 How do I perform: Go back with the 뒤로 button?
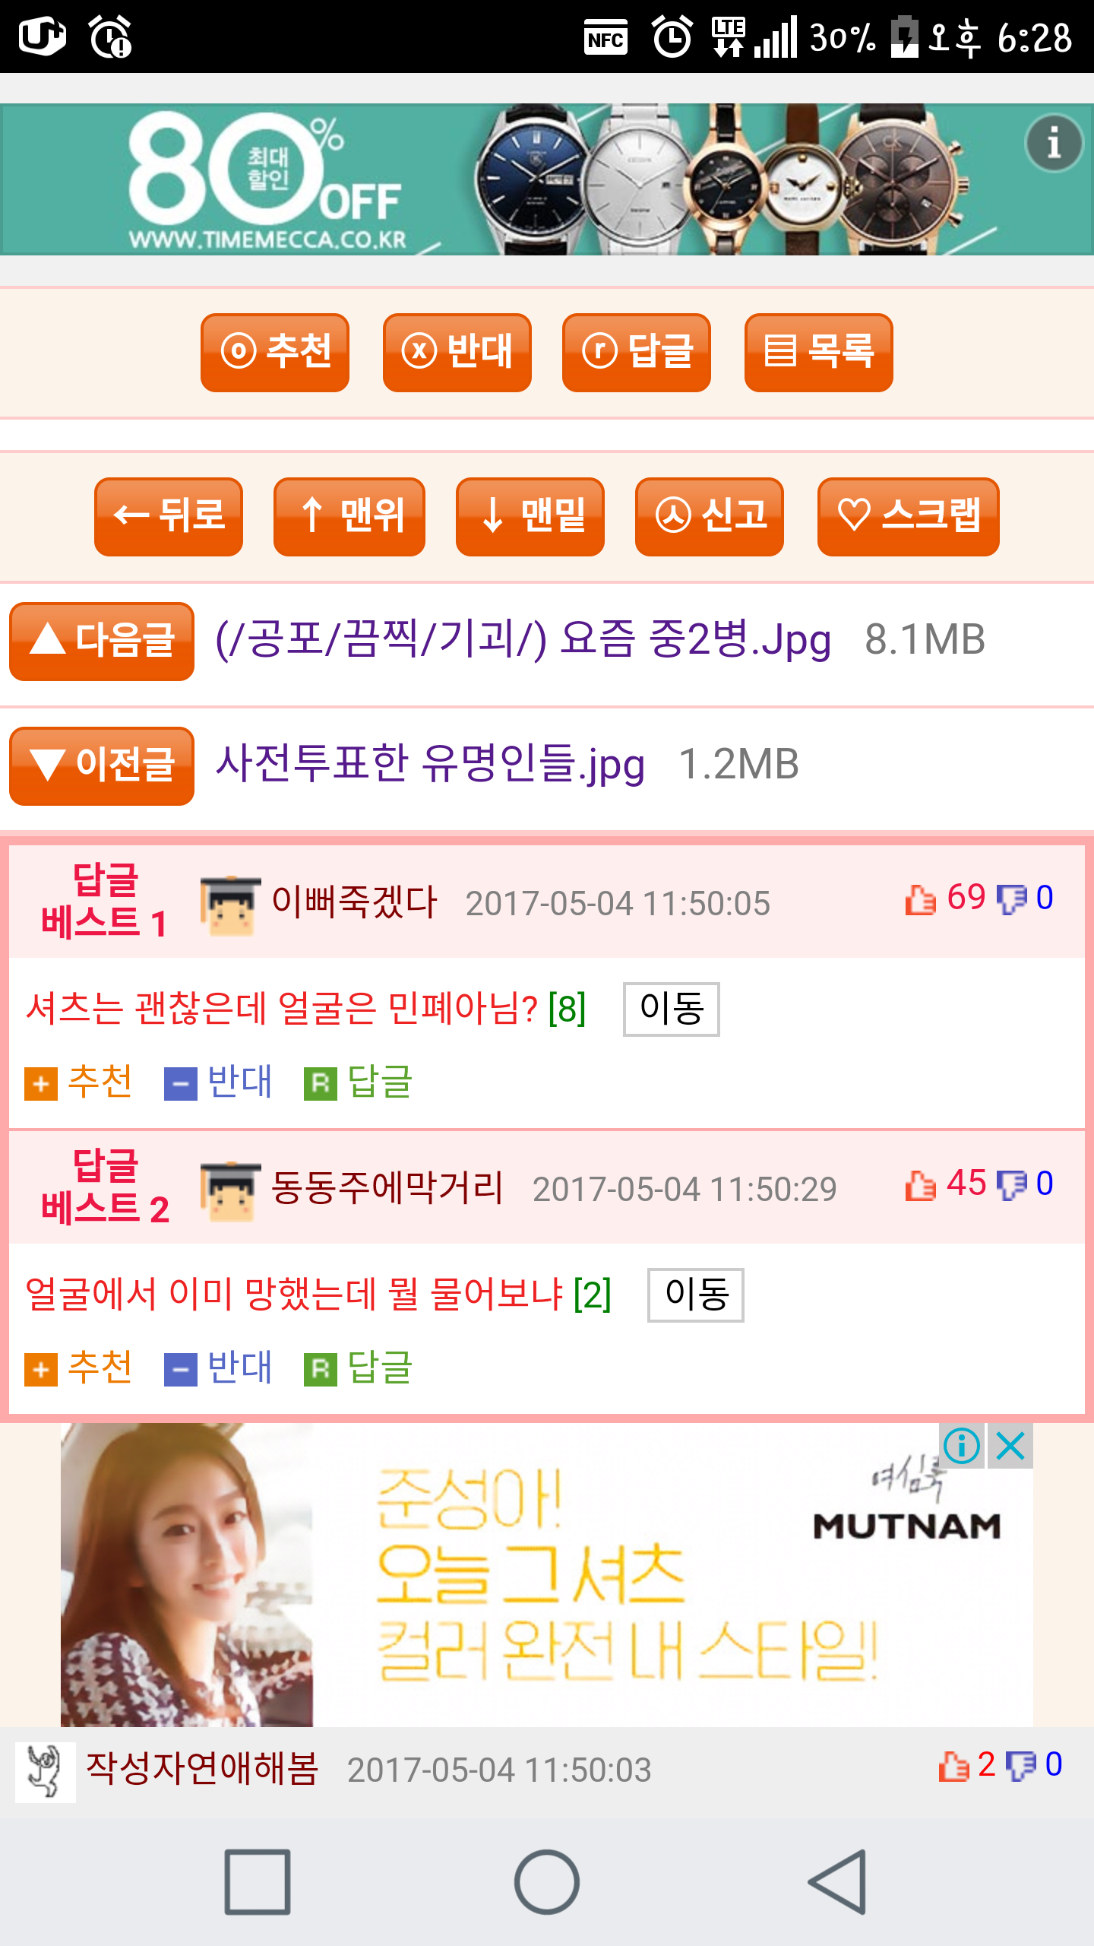pyautogui.click(x=169, y=516)
